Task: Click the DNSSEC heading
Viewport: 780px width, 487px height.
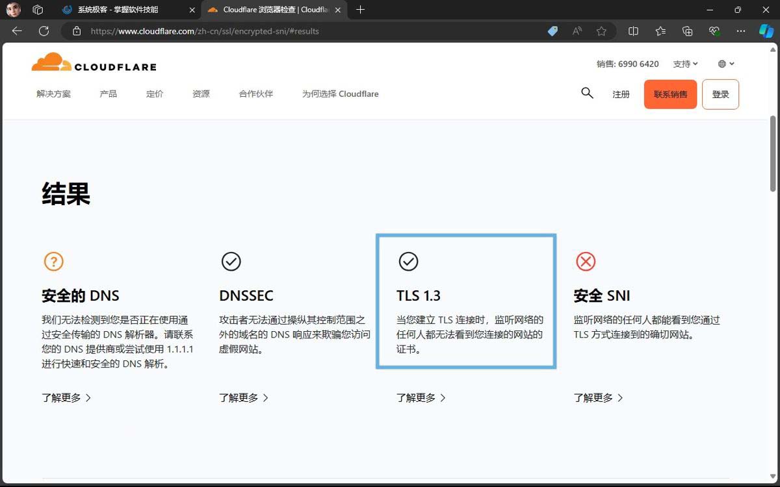Action: click(246, 296)
